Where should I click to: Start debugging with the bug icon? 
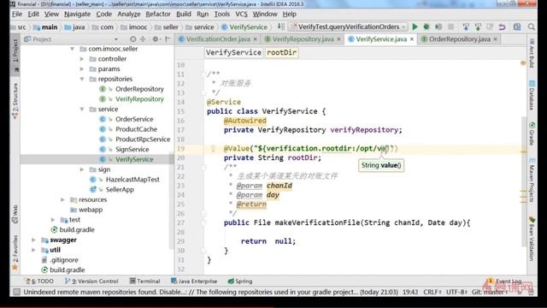[426, 27]
